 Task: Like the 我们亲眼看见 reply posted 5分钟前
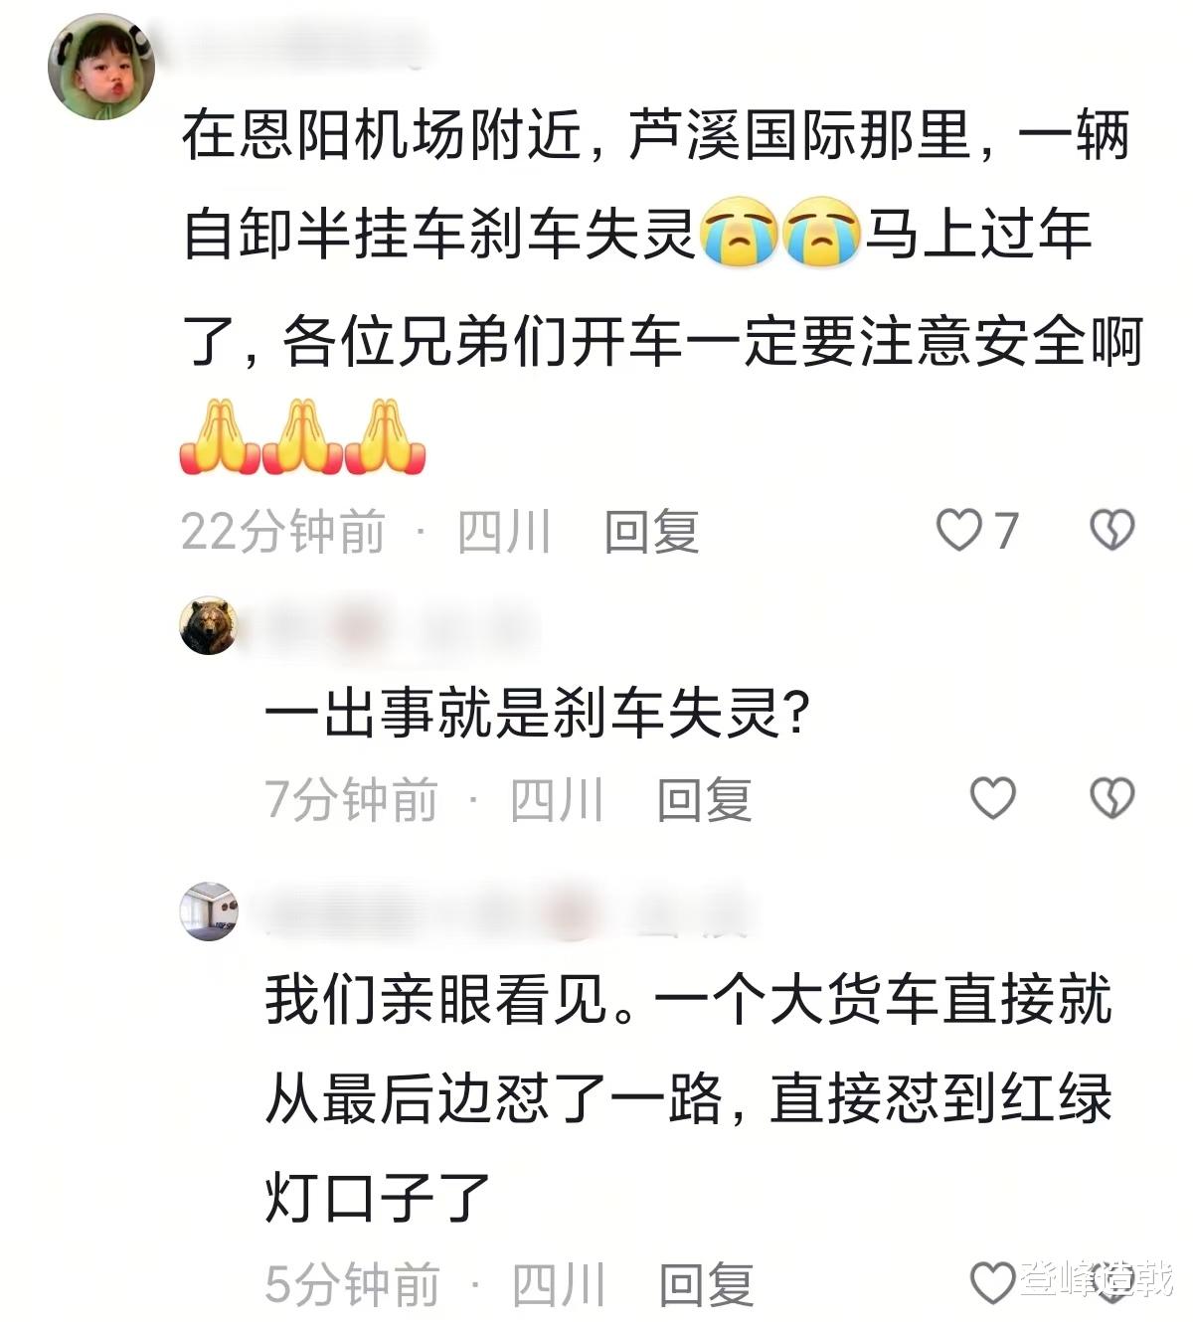992,1283
